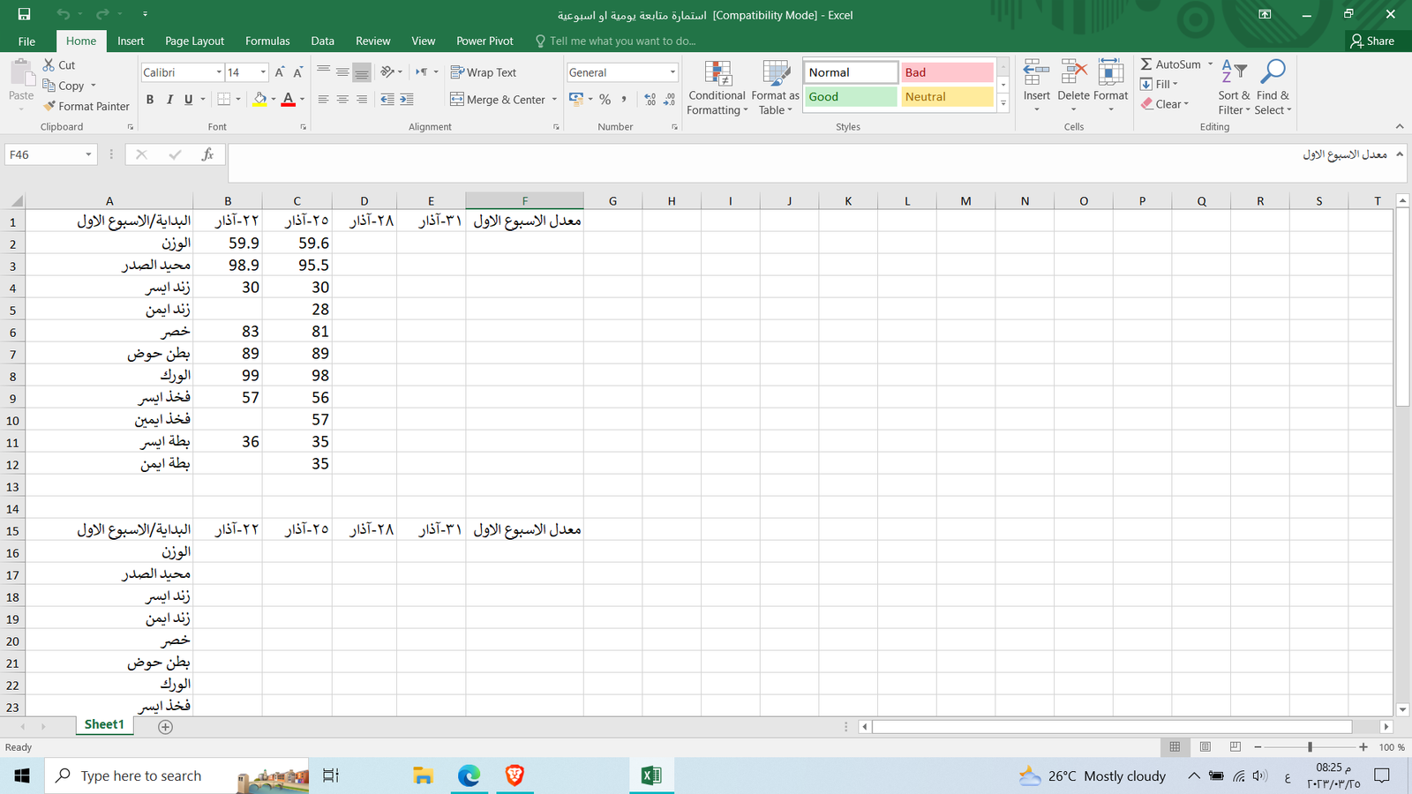Open Excel from the Windows taskbar
1412x794 pixels.
[x=651, y=775]
